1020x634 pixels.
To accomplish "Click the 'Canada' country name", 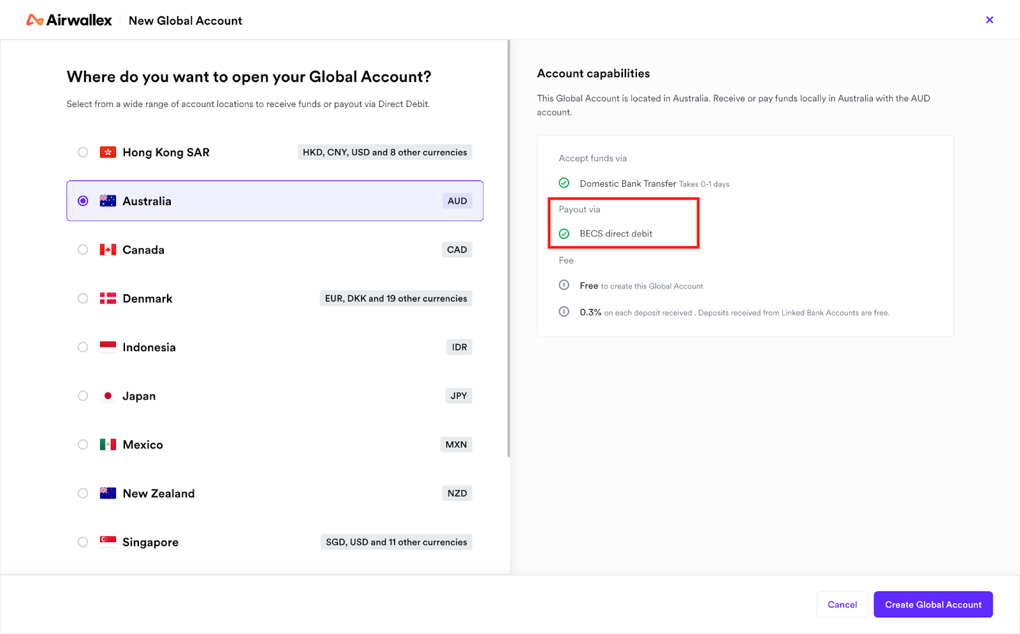I will tap(143, 250).
